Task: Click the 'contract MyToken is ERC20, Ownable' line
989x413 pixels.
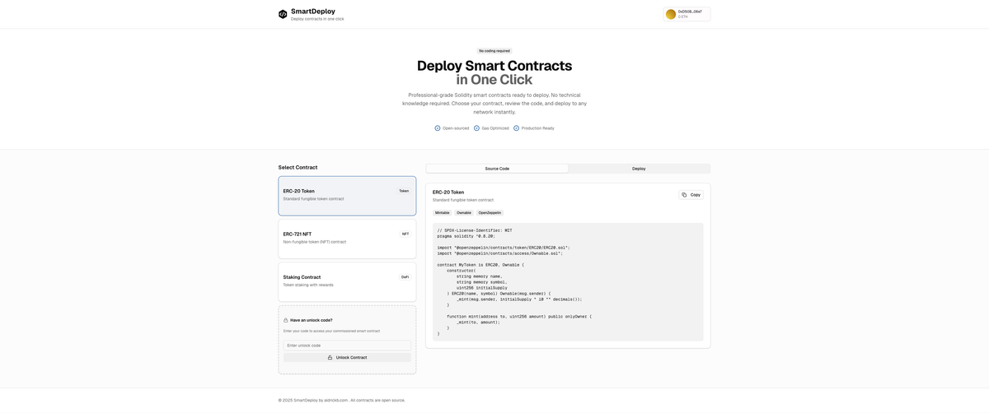Action: click(x=480, y=265)
